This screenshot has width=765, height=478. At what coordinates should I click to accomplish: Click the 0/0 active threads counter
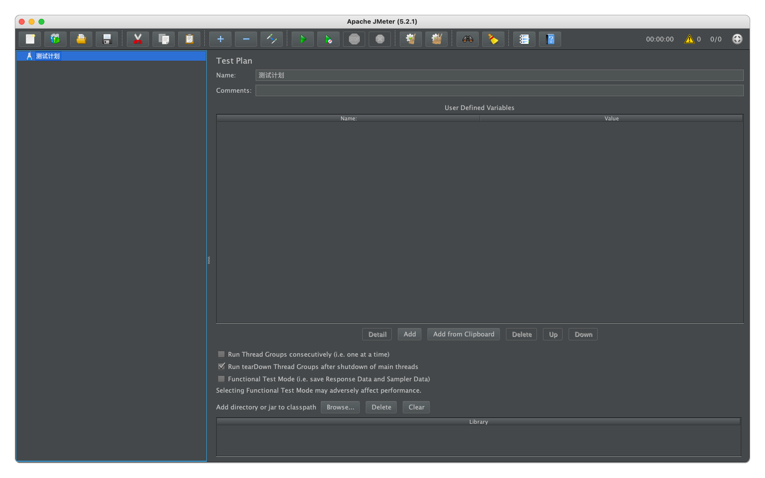pos(716,39)
